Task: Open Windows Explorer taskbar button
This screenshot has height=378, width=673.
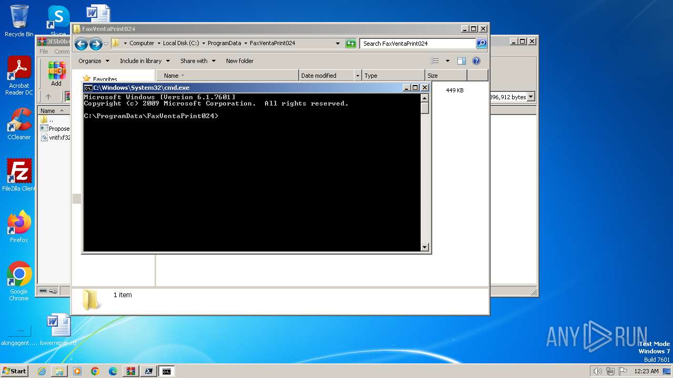Action: pyautogui.click(x=59, y=371)
